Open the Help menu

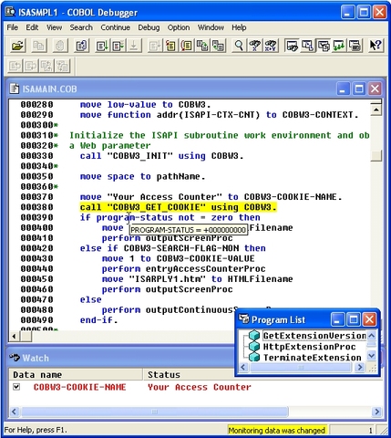(x=239, y=27)
